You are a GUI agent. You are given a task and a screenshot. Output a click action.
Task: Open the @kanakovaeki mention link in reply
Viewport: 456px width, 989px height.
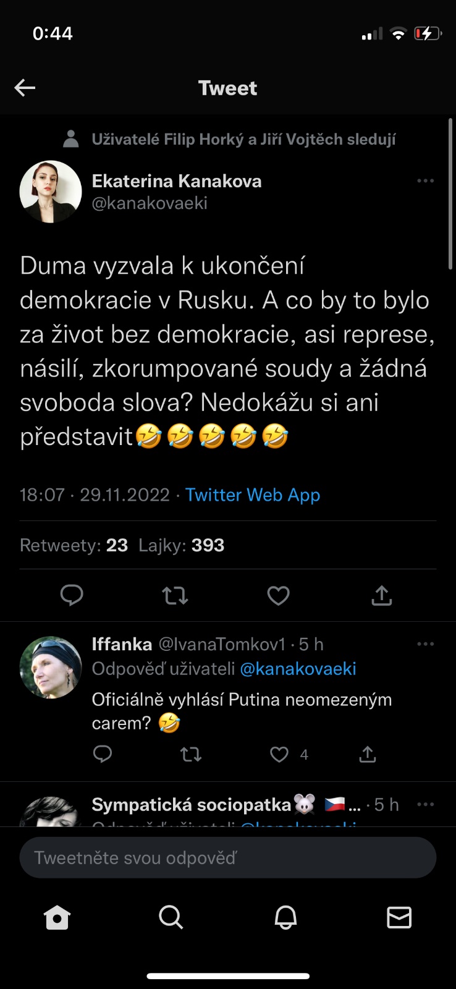click(x=298, y=669)
